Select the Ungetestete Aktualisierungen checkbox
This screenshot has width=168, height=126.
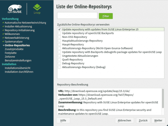pyautogui.click(x=59, y=56)
